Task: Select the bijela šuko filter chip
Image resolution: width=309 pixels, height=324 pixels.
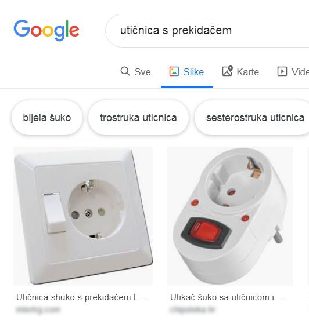Action: [x=47, y=118]
